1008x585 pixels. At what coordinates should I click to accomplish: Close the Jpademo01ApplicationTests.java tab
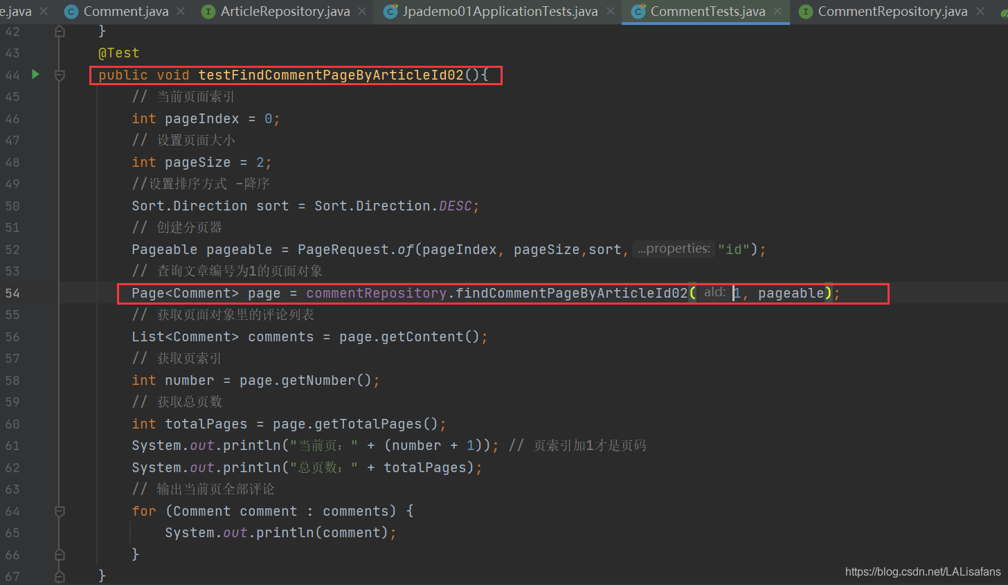click(x=610, y=12)
